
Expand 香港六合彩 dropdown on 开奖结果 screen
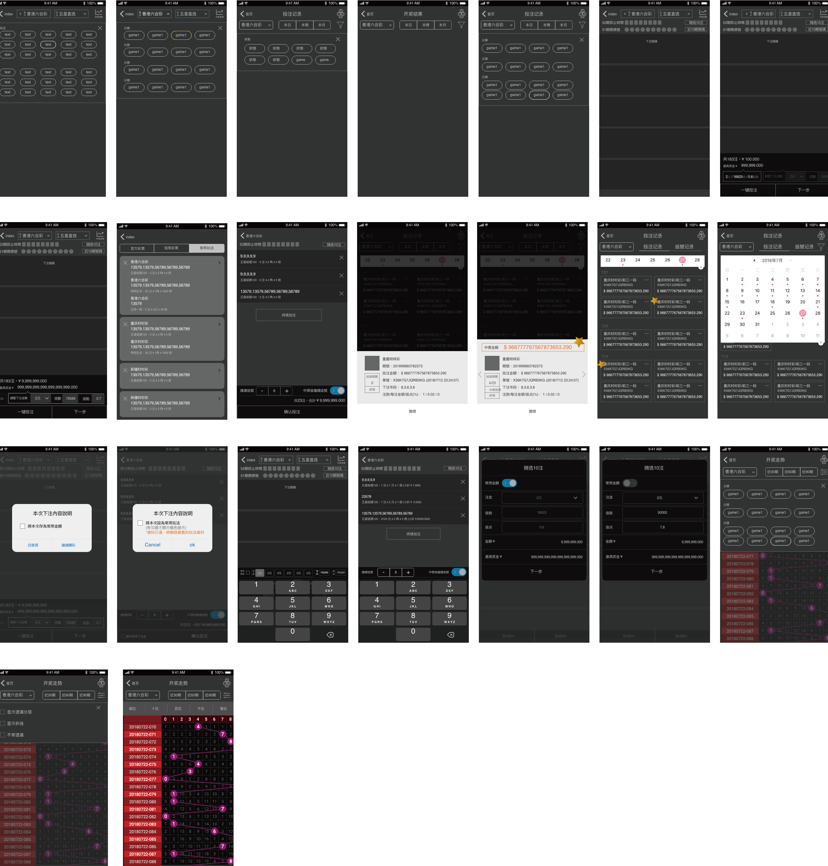pyautogui.click(x=377, y=25)
